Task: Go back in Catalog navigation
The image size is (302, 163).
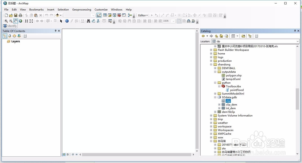Action: (203, 36)
